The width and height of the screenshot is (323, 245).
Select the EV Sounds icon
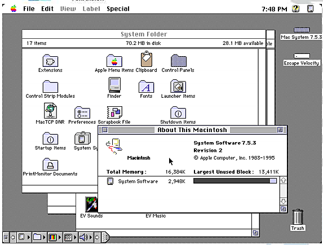[91, 204]
